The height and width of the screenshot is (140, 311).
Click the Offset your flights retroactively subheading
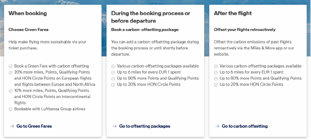pyautogui.click(x=244, y=30)
